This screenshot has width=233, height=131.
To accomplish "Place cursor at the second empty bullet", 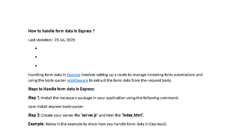I will tap(36, 57).
